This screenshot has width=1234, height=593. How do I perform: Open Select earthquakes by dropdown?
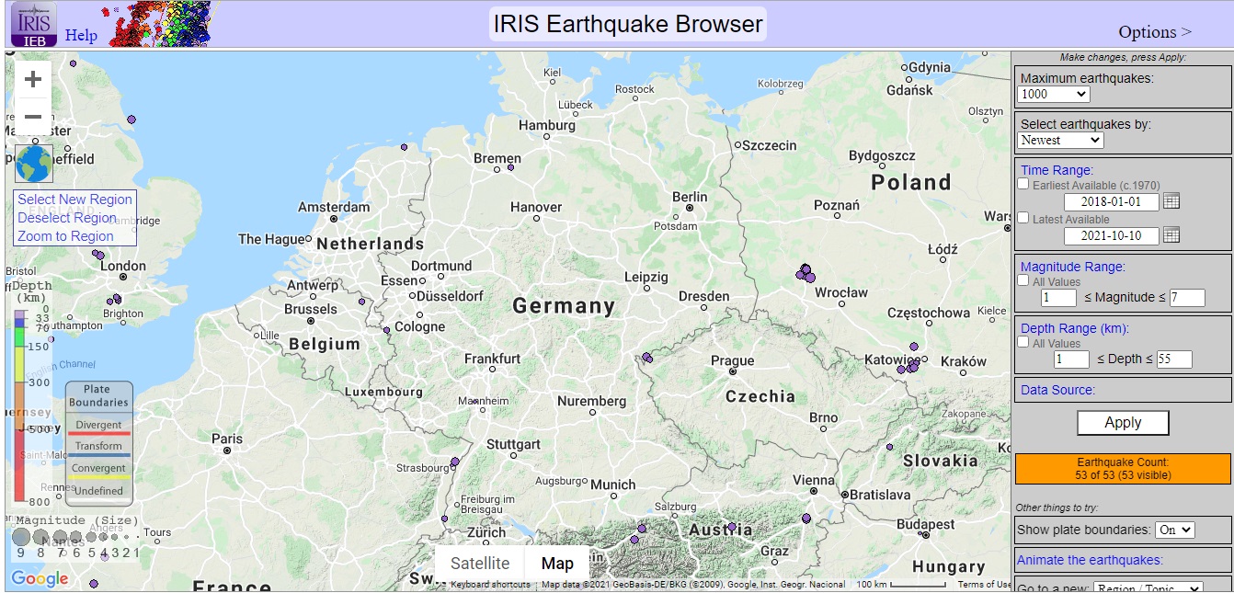coord(1060,140)
